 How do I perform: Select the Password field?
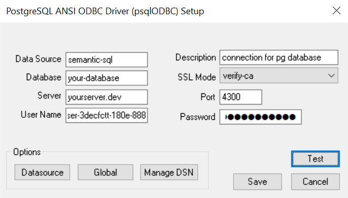(261, 117)
